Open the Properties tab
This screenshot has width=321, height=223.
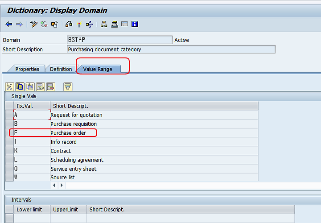[x=27, y=69]
